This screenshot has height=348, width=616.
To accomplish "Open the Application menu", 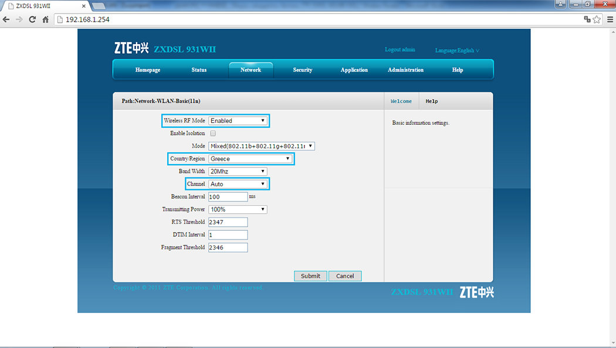I will pos(354,70).
